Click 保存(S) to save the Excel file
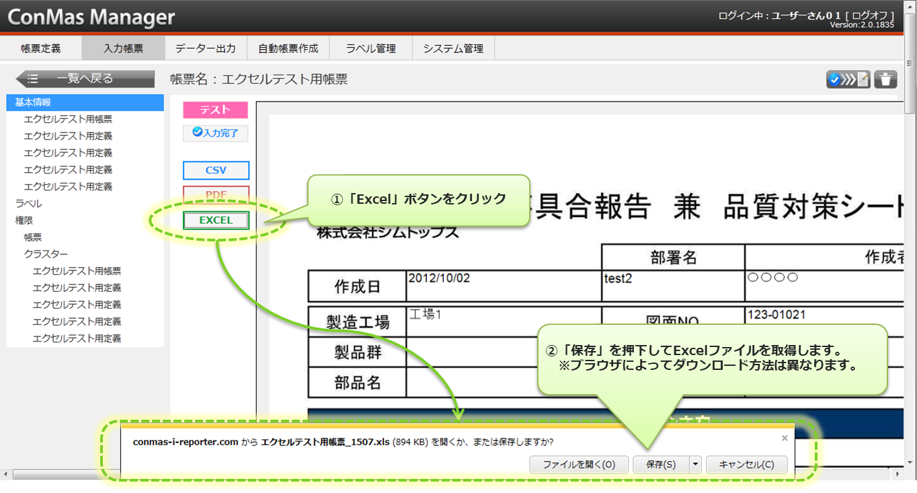The width and height of the screenshot is (917, 493). [660, 465]
